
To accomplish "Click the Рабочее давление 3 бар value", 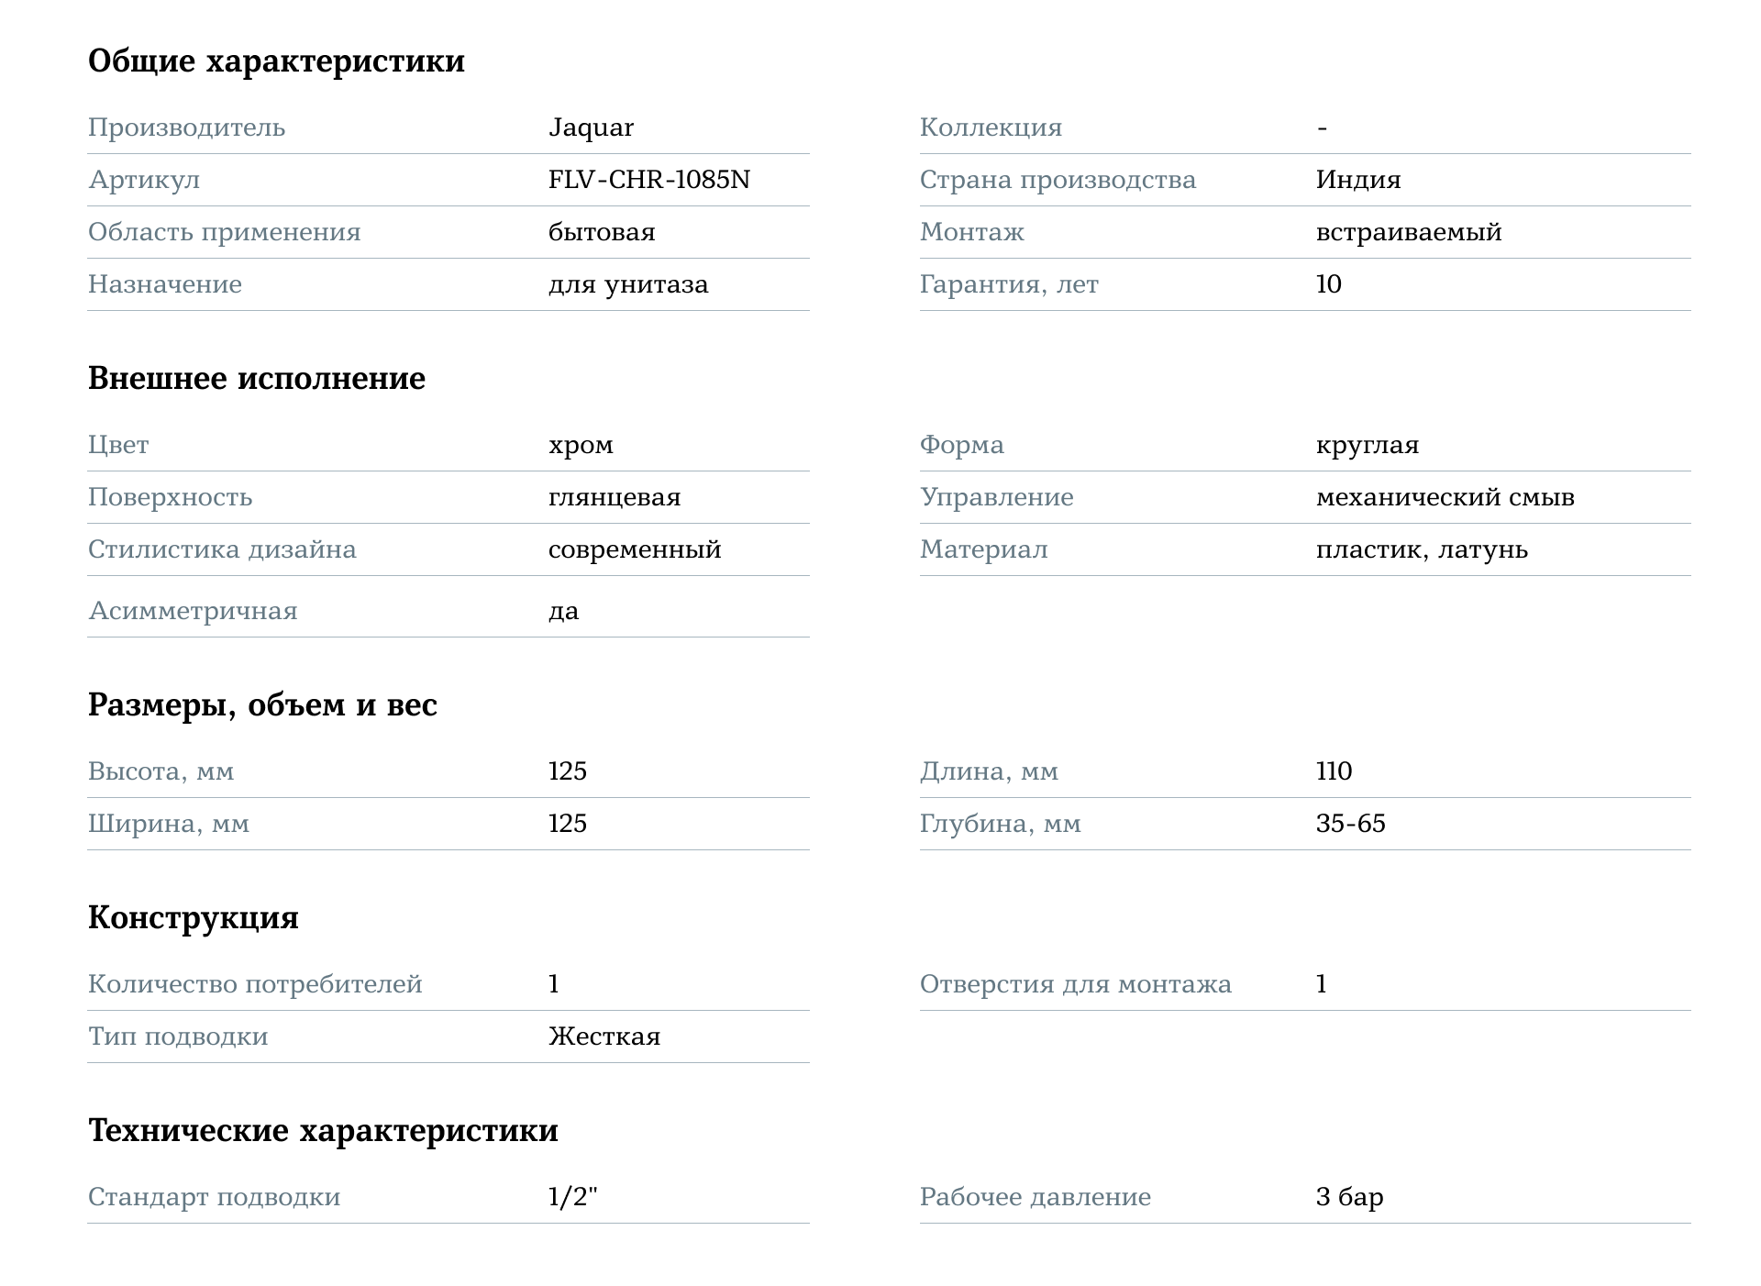I will 1350,1197.
